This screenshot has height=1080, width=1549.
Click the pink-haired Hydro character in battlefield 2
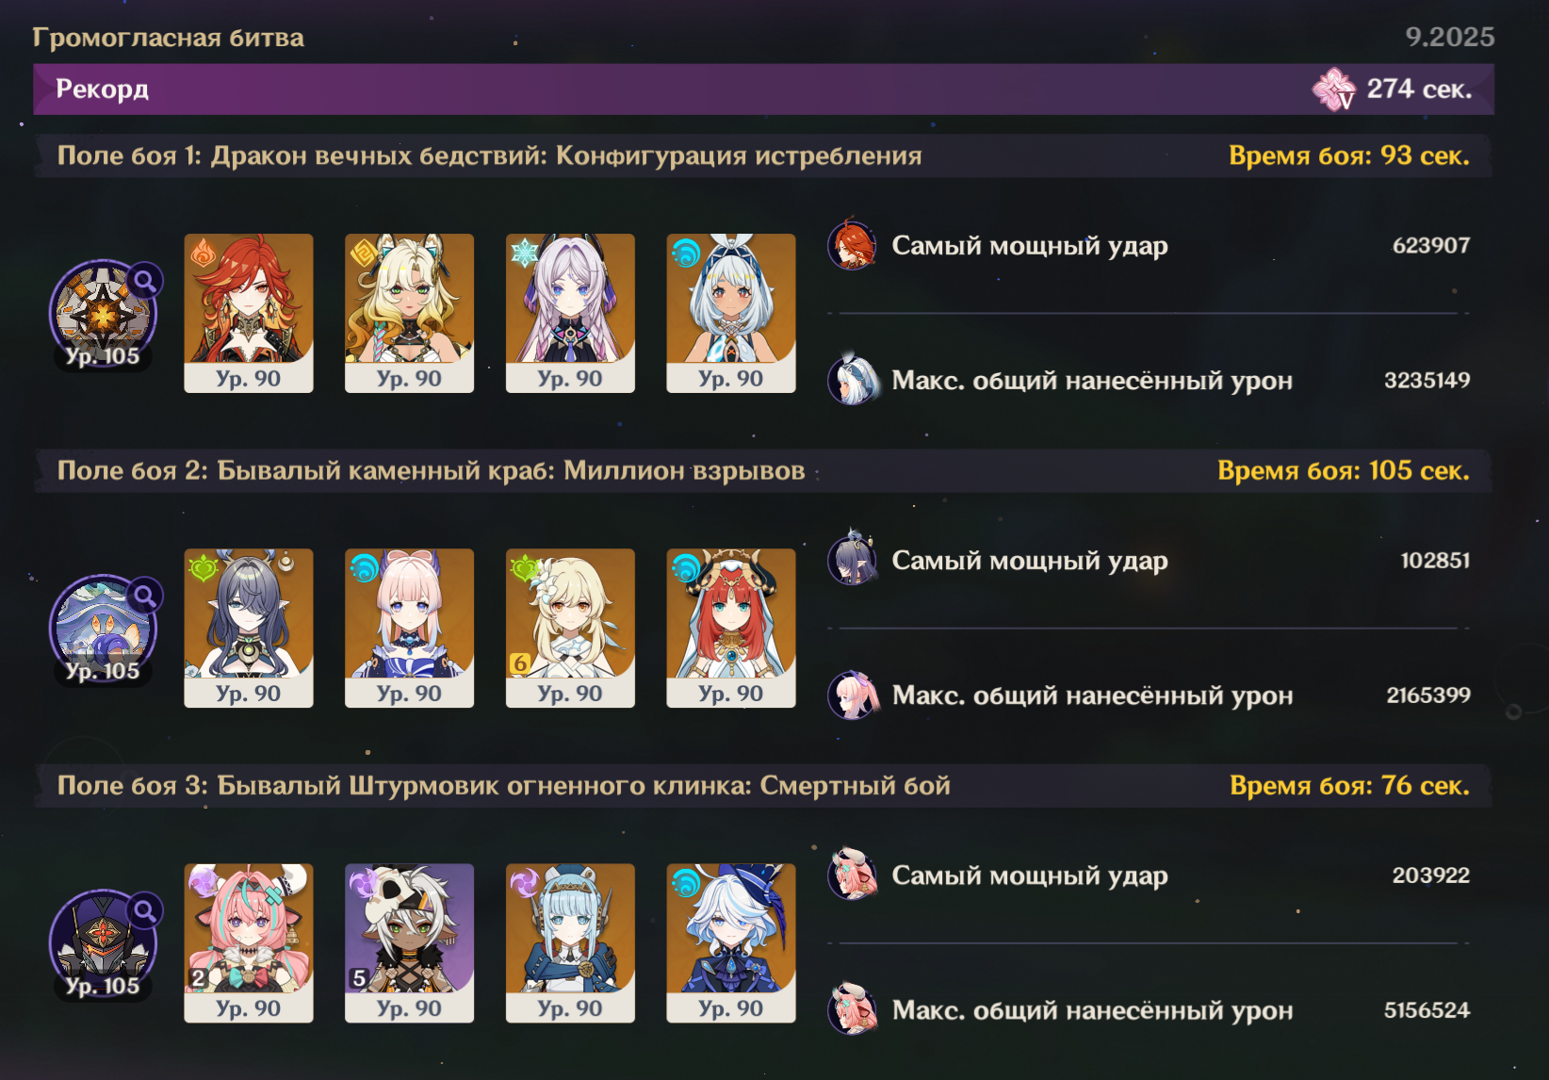coord(410,628)
